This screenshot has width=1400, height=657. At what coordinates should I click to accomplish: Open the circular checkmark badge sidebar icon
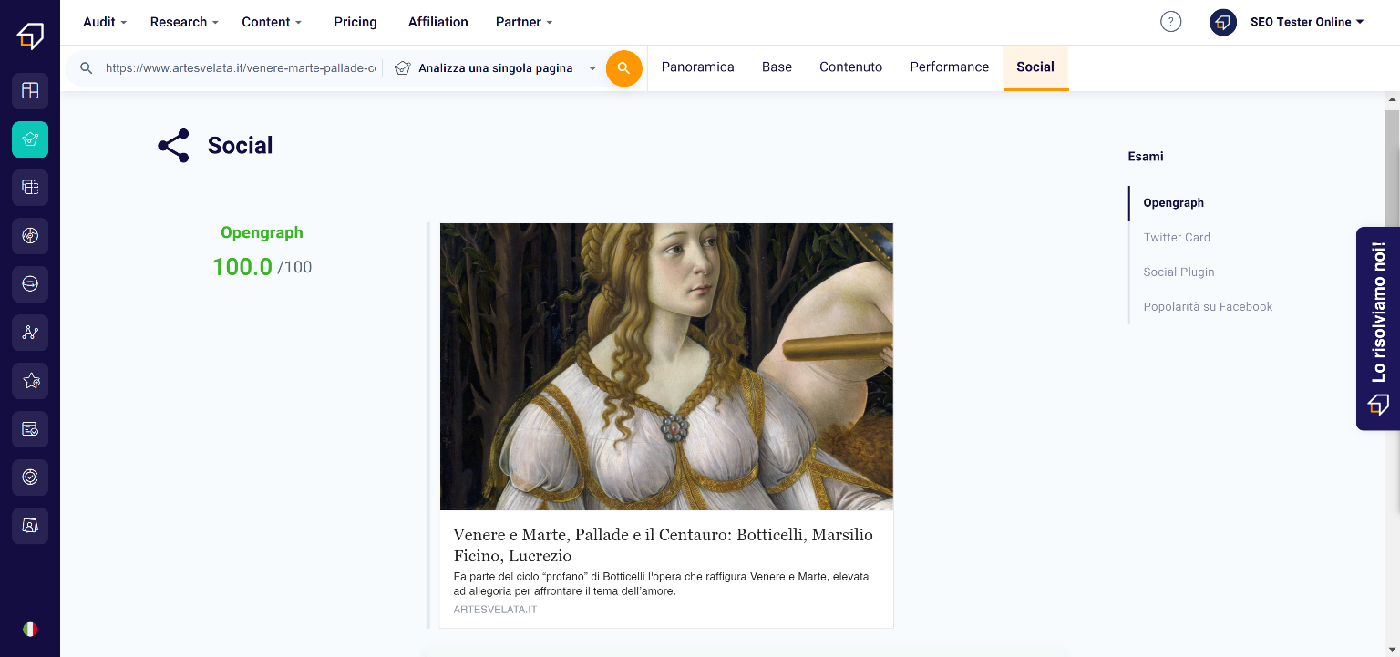(30, 477)
